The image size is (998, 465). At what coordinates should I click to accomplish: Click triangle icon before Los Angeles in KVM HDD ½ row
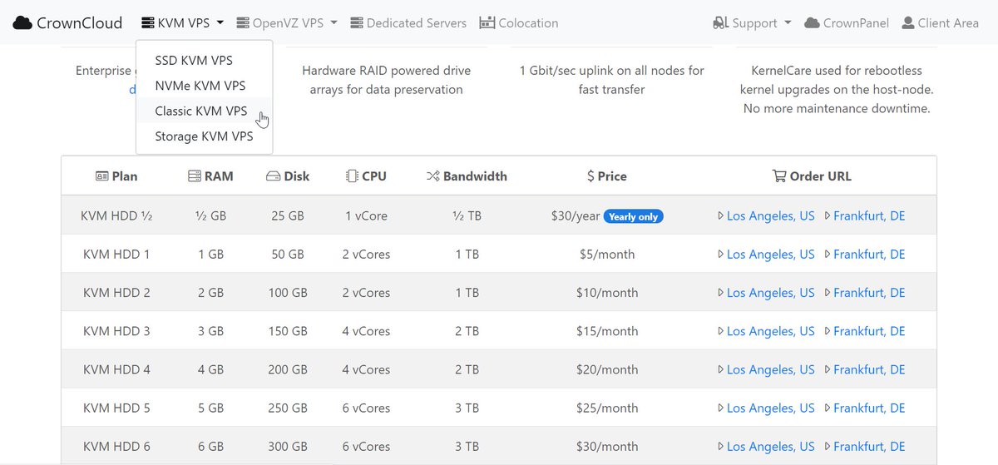tap(720, 216)
